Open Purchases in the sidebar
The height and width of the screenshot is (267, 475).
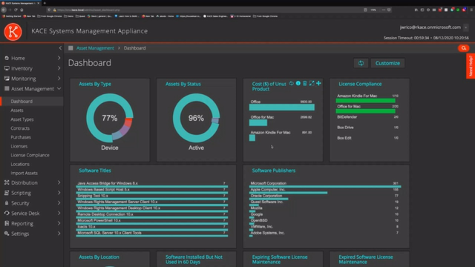click(21, 137)
